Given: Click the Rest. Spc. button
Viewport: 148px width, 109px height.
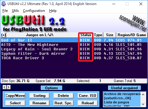Looking at the screenshot, I should click(63, 103).
